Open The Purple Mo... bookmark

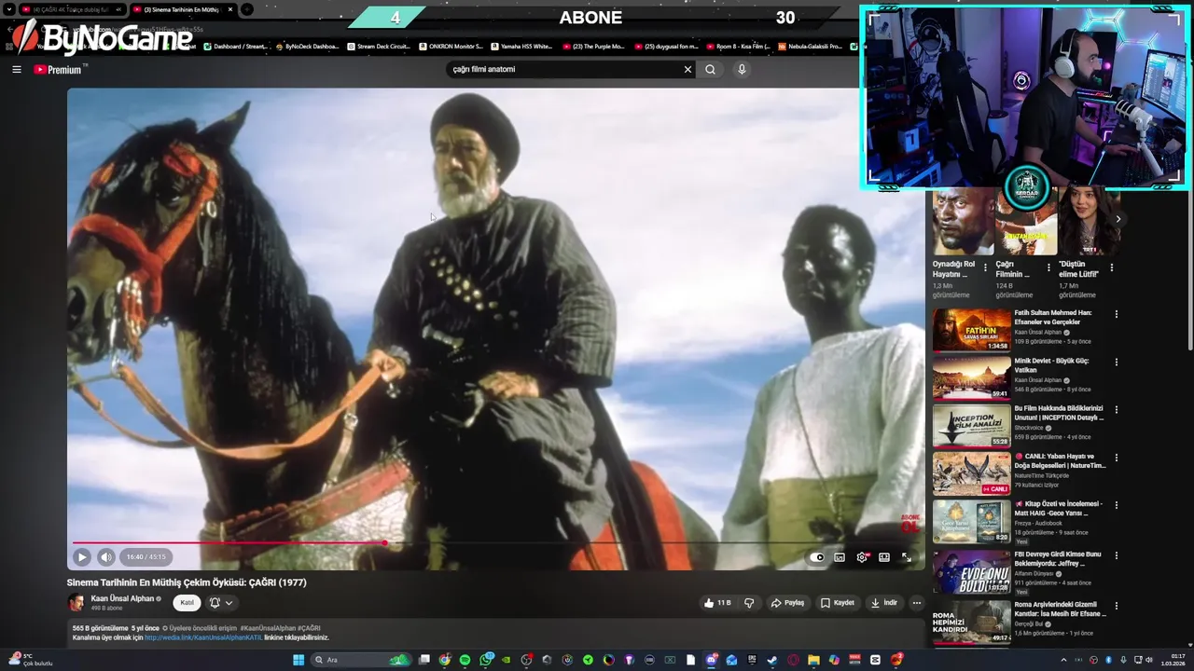tap(593, 46)
